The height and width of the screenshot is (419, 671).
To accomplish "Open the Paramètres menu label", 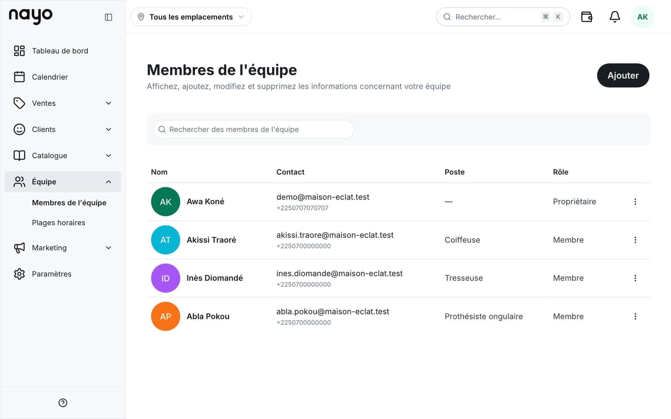I will tap(52, 274).
